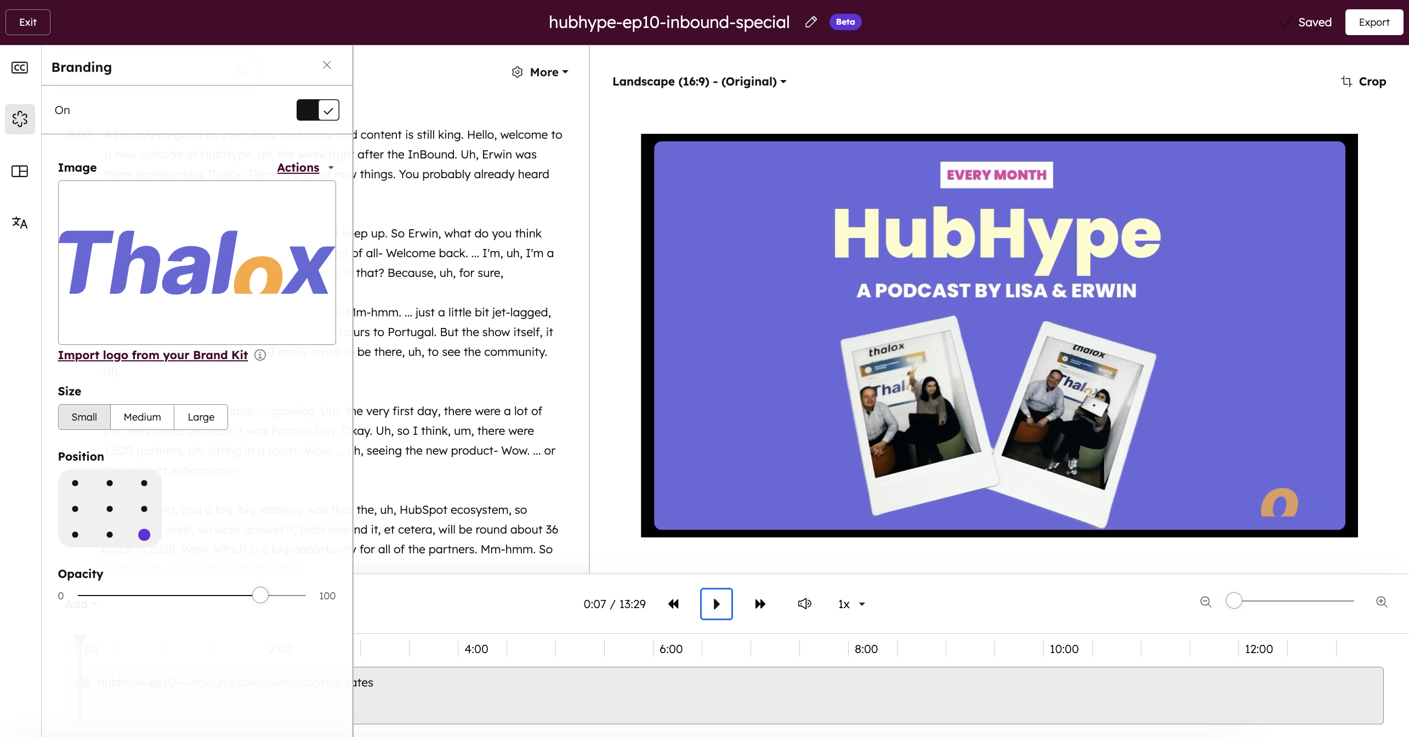Viewport: 1409px width, 737px height.
Task: Click the Beta badge
Action: point(845,22)
